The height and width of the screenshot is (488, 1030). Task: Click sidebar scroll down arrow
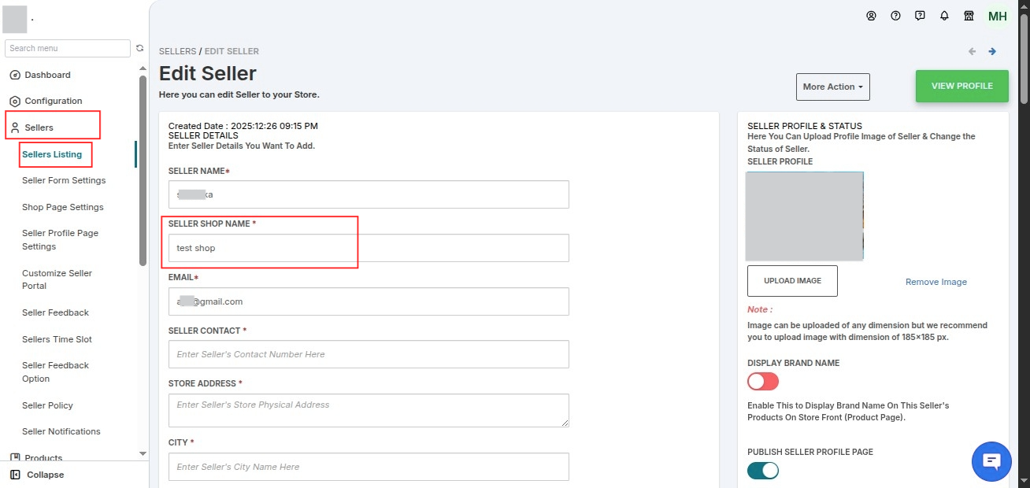143,454
